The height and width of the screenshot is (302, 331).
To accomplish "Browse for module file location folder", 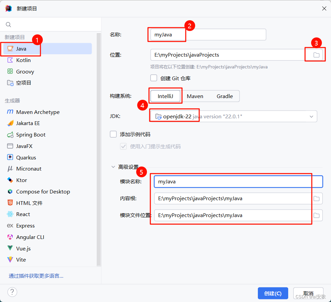I will tap(316, 215).
